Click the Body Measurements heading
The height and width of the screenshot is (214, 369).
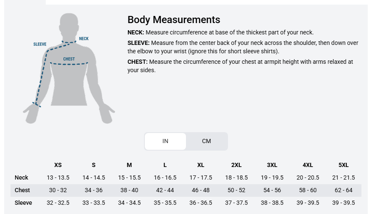[x=174, y=20]
